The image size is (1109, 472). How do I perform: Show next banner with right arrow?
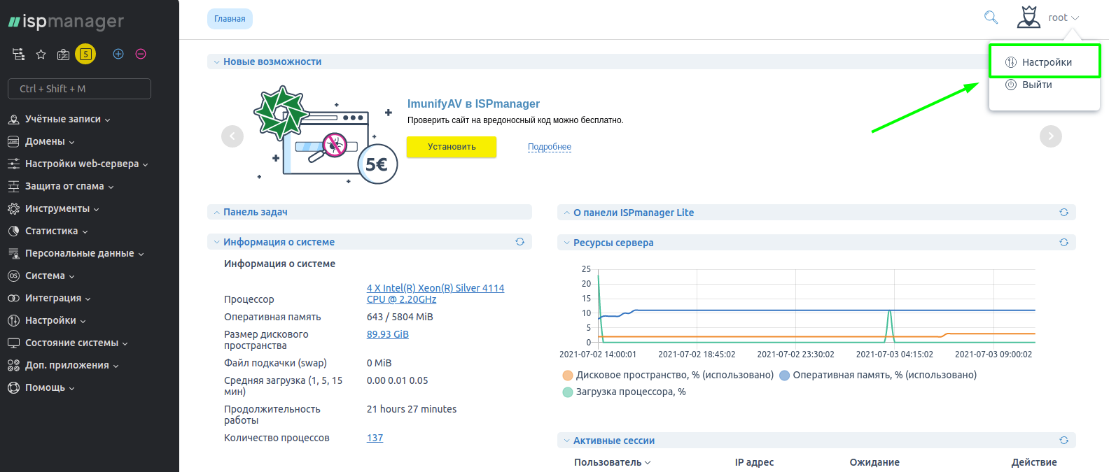[1051, 136]
